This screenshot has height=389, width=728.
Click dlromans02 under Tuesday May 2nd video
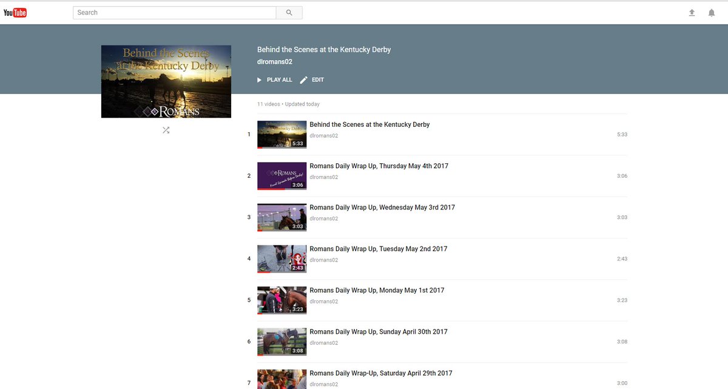click(x=324, y=260)
